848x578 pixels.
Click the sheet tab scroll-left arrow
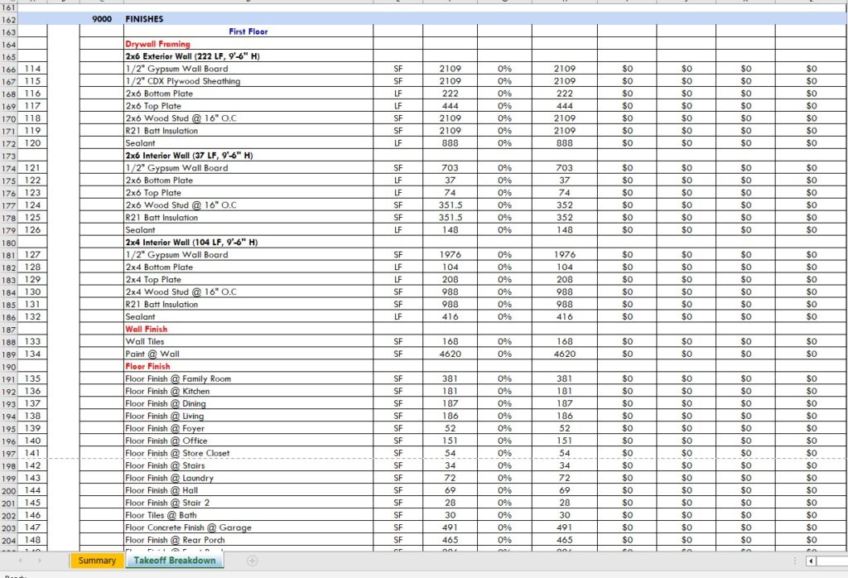(21, 561)
